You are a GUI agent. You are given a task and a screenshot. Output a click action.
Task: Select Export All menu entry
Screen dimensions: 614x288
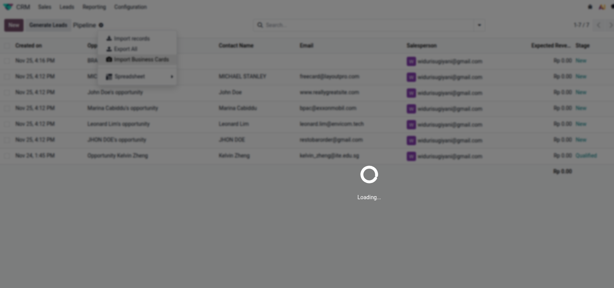[125, 49]
